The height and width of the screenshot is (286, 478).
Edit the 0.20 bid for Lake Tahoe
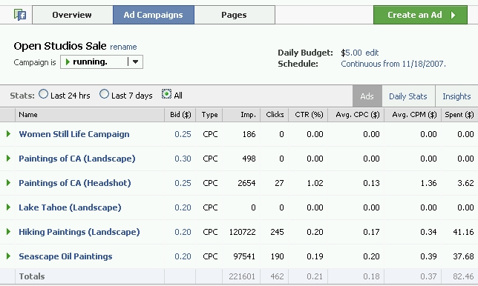(183, 207)
